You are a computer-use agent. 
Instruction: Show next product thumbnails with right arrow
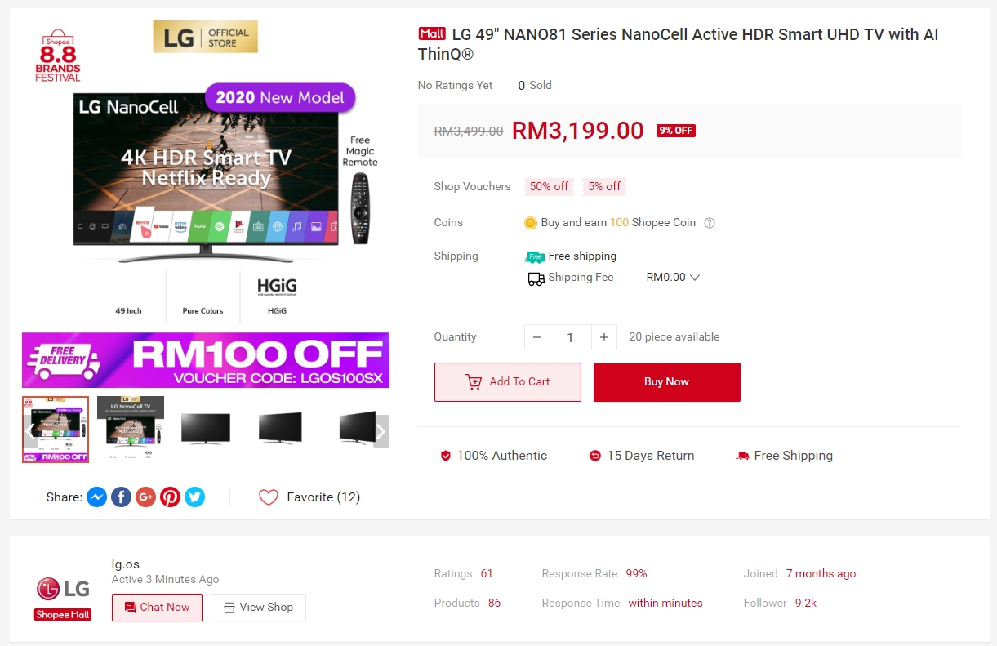pyautogui.click(x=381, y=431)
